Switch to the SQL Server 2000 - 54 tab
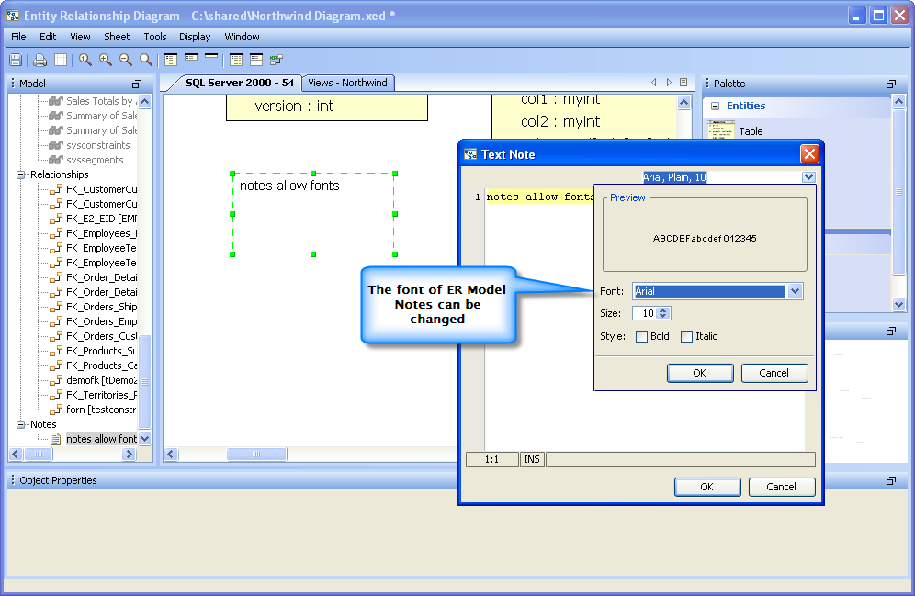Viewport: 915px width, 596px height. (239, 83)
